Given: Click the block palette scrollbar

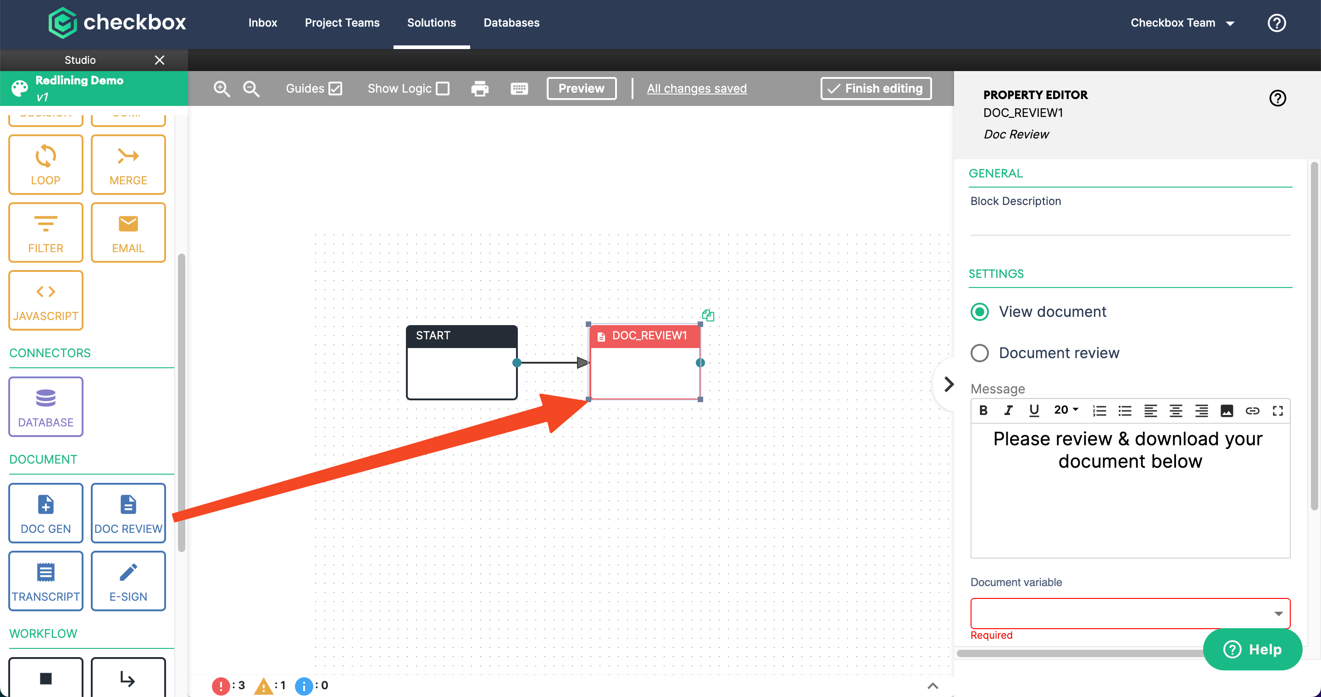Looking at the screenshot, I should pos(181,402).
